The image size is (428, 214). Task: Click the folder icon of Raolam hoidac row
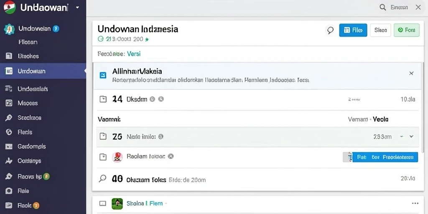[103, 157]
